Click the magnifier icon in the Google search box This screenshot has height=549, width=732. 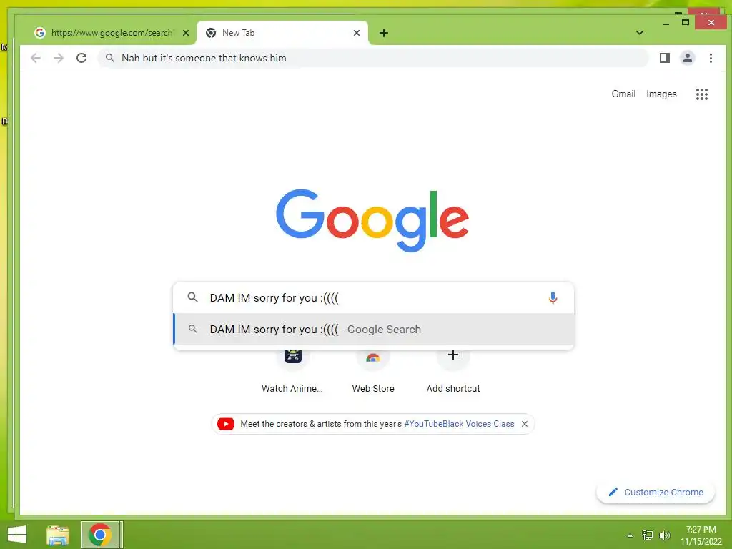pyautogui.click(x=192, y=297)
